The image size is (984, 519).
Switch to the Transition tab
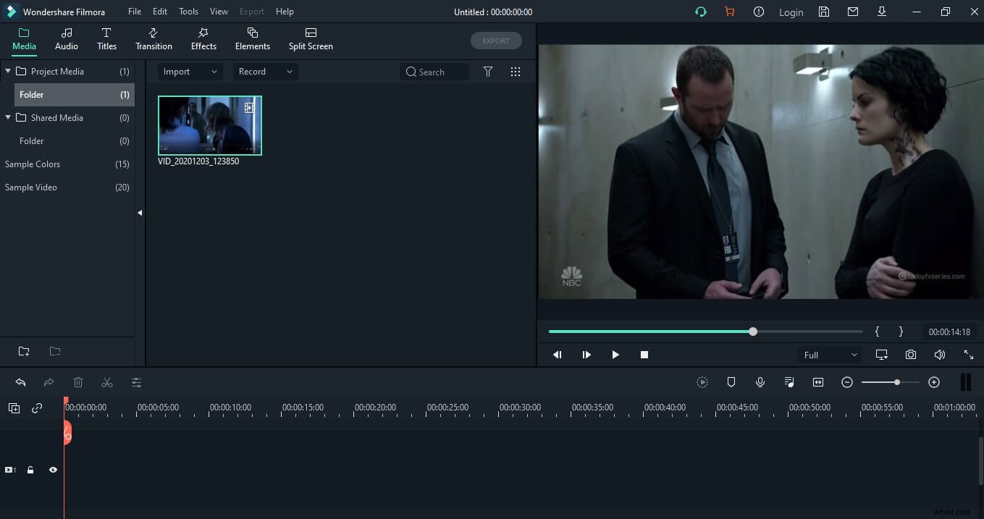click(x=154, y=39)
